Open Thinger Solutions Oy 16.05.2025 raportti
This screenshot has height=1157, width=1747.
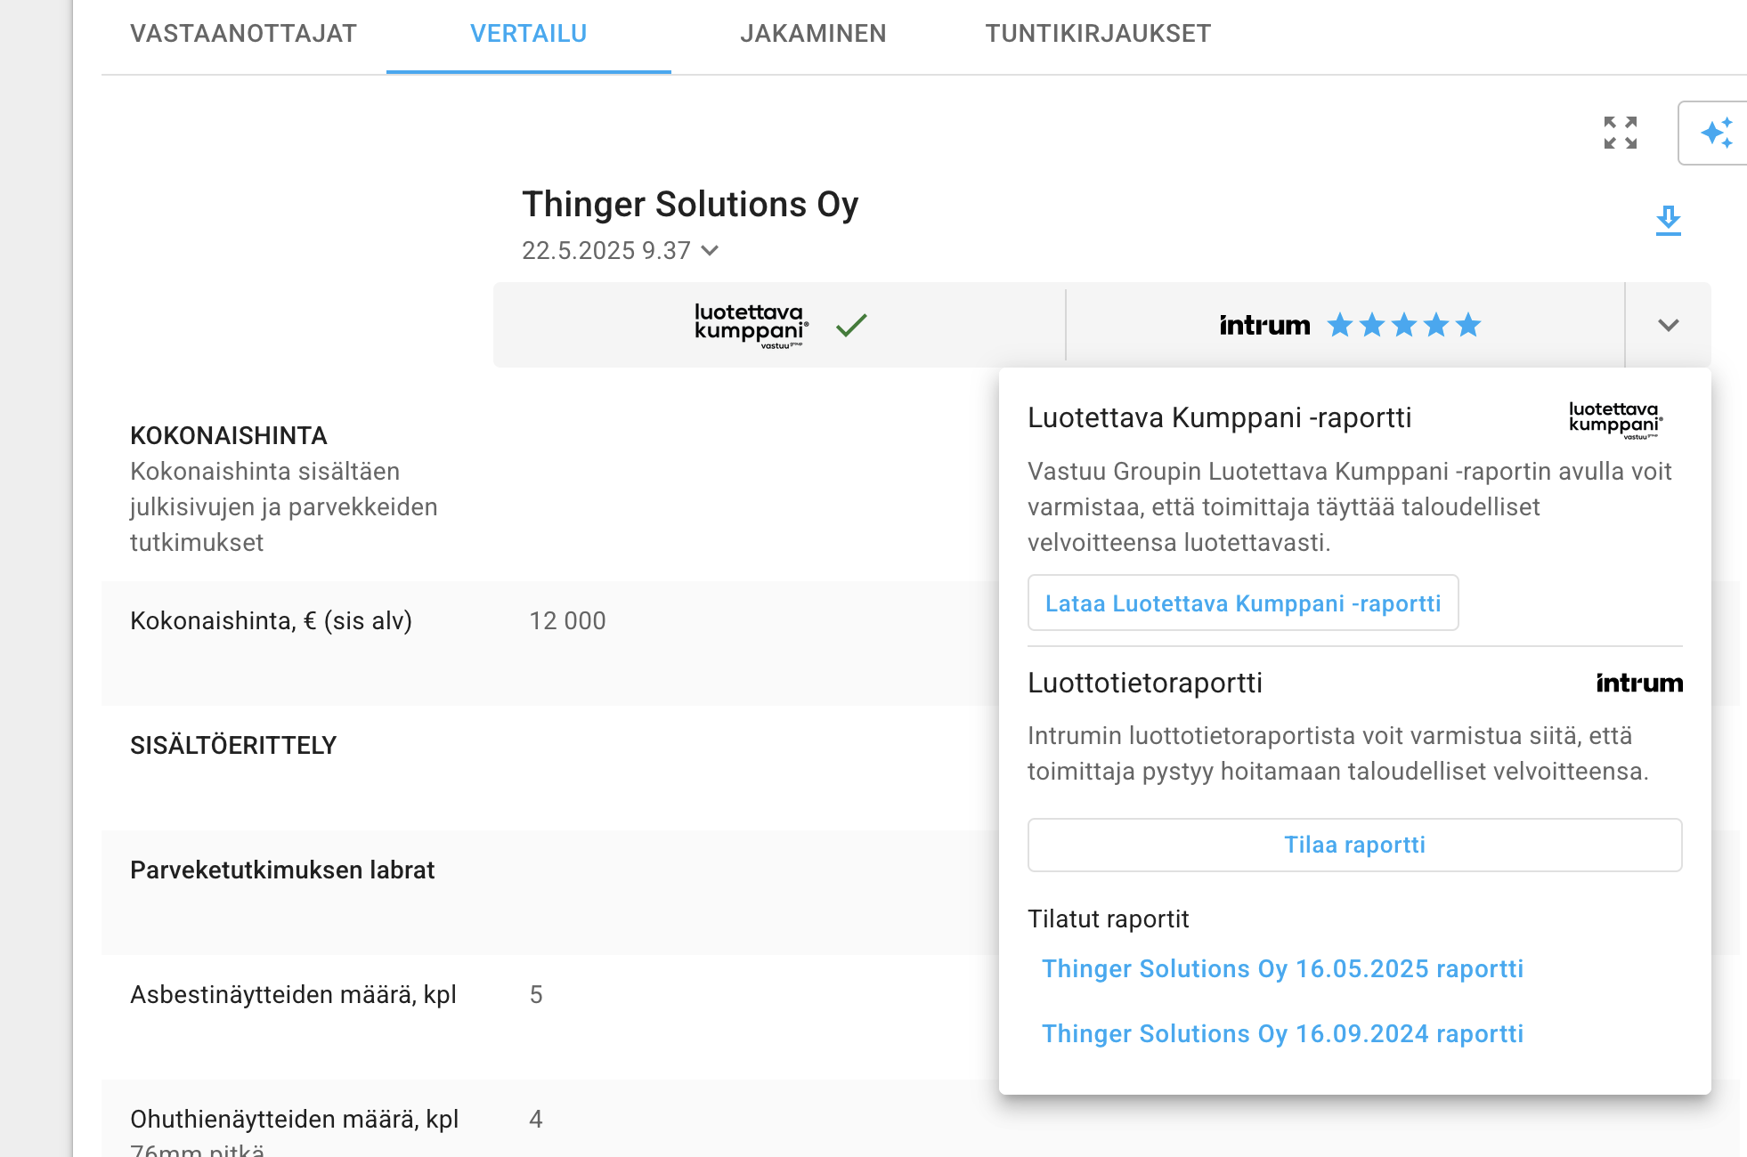coord(1282,968)
